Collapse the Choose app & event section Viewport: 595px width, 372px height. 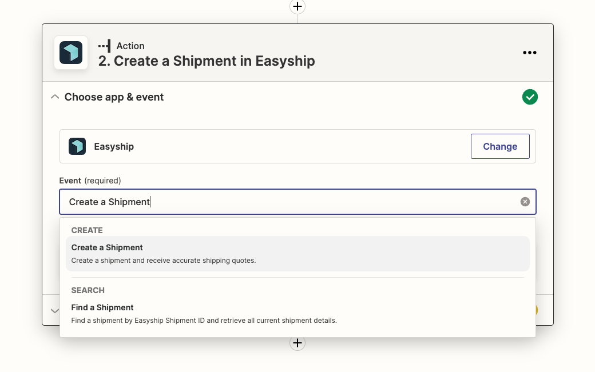point(55,97)
